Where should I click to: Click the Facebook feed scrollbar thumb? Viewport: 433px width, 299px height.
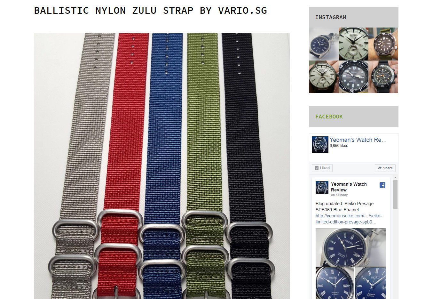pos(395,194)
